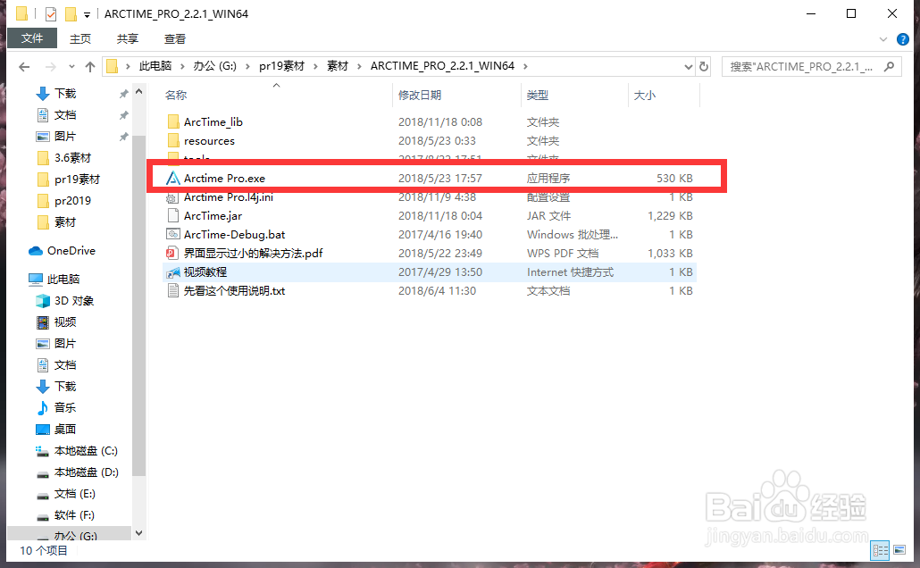This screenshot has width=920, height=568.
Task: Click the WPS PDF 文档 type cell
Action: coord(563,254)
